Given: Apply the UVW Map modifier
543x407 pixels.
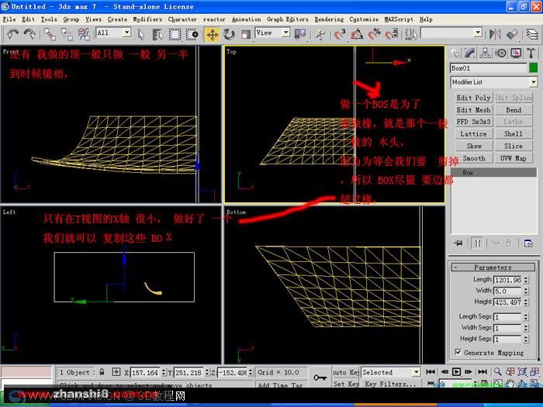Looking at the screenshot, I should coord(514,158).
